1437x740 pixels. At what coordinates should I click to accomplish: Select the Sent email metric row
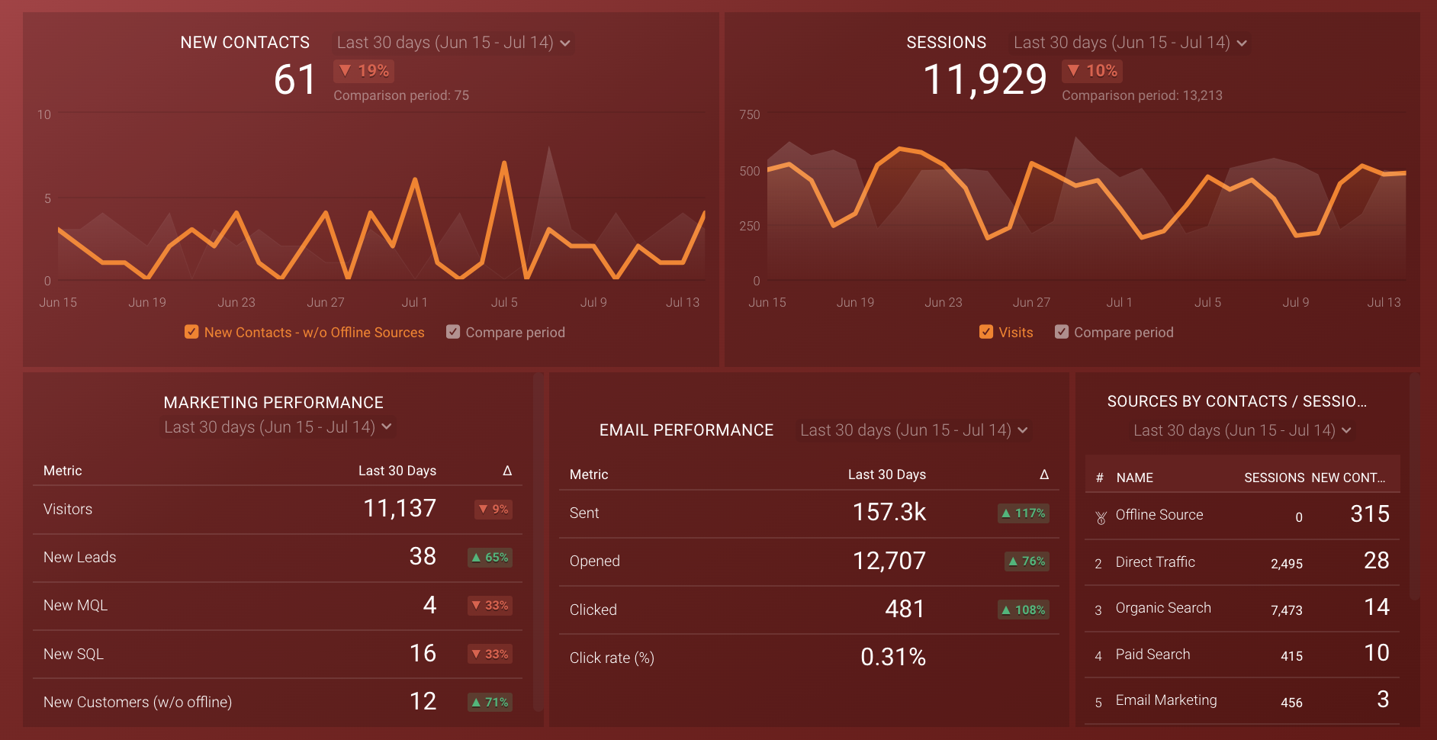pyautogui.click(x=809, y=513)
